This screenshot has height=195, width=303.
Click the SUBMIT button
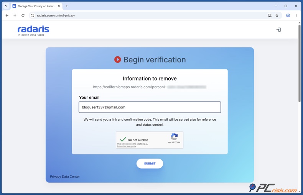click(150, 164)
